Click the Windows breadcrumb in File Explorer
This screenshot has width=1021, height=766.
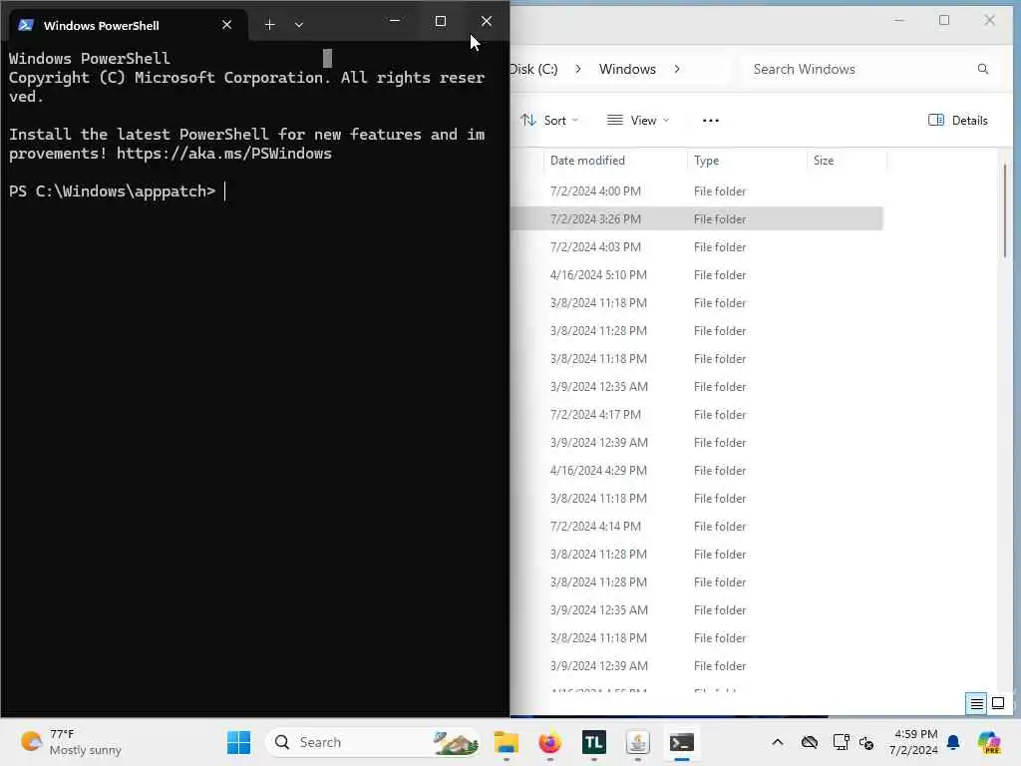627,69
